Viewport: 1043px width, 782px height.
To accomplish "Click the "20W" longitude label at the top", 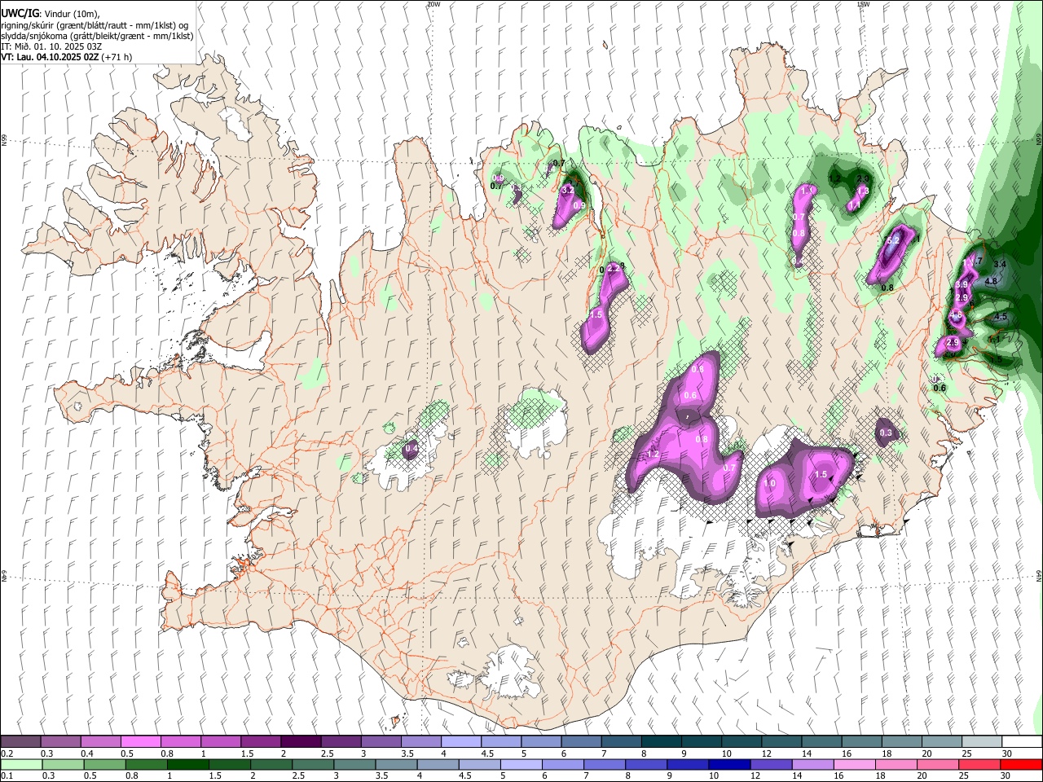I will 433,4.
